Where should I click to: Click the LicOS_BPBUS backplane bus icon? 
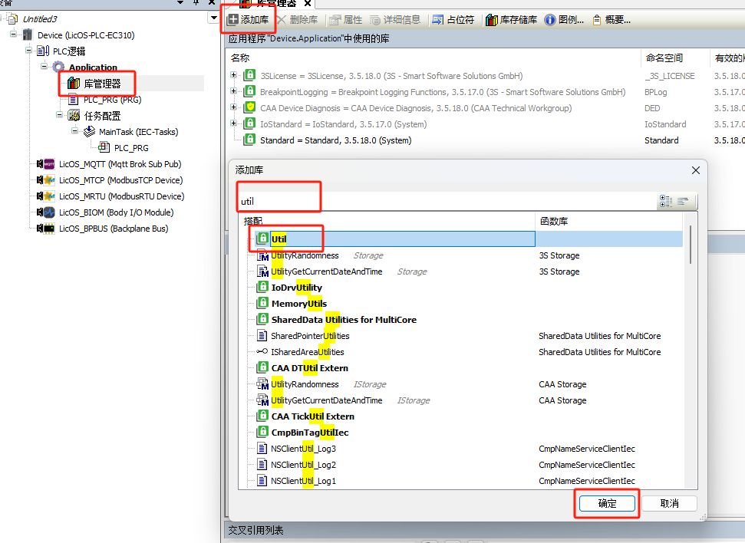[49, 229]
